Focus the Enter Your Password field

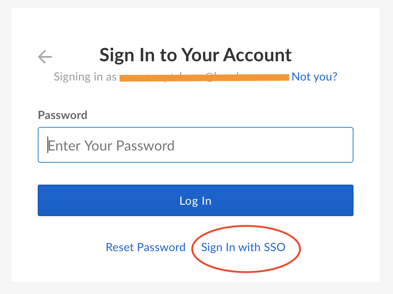coord(196,145)
